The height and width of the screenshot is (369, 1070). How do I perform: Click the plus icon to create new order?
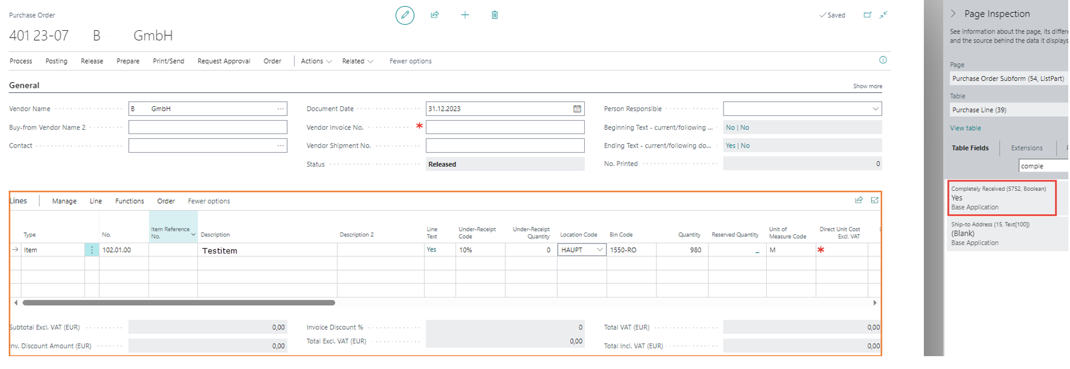point(464,15)
